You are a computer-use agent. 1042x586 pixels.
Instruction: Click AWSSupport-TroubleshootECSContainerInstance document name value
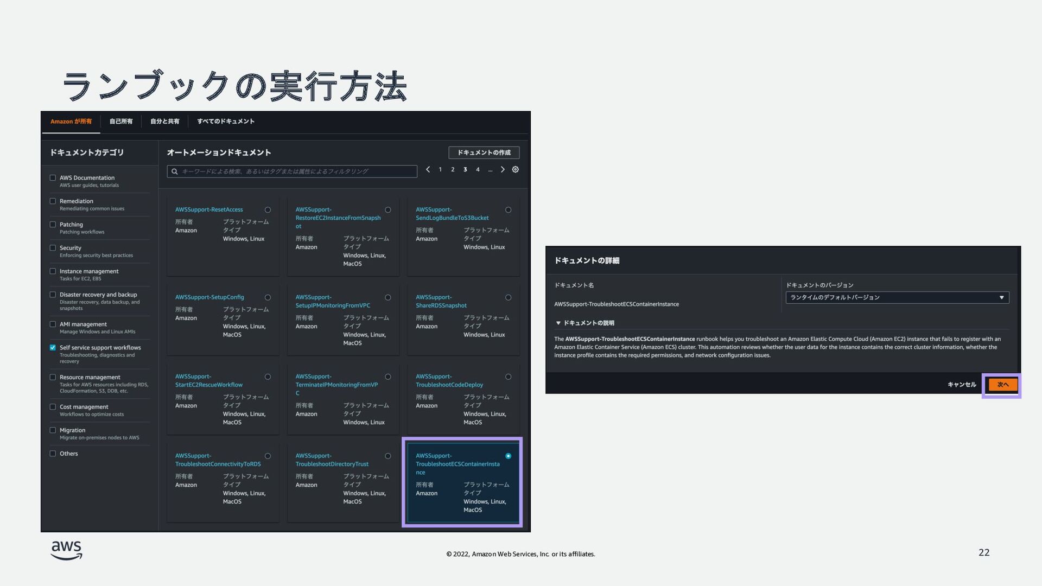click(x=617, y=304)
